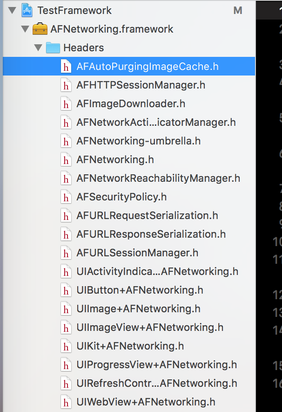Open AFURLRequestSerialization.h file
The width and height of the screenshot is (282, 412).
[129, 215]
